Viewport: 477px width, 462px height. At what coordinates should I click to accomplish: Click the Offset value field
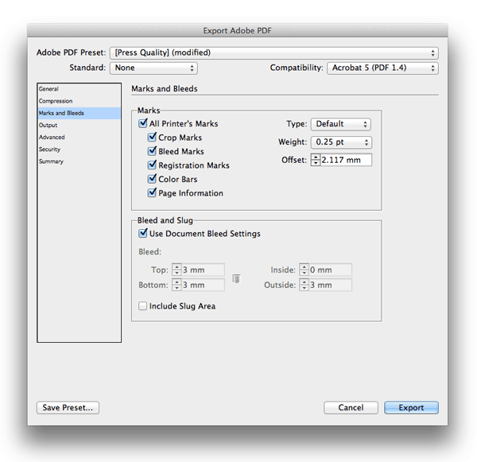point(346,160)
